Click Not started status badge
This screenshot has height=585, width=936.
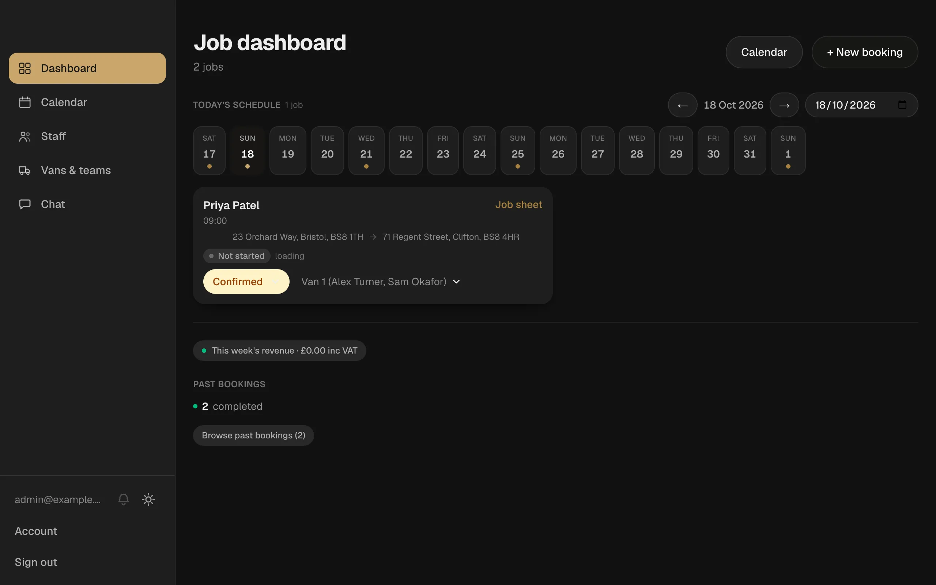[x=237, y=256]
